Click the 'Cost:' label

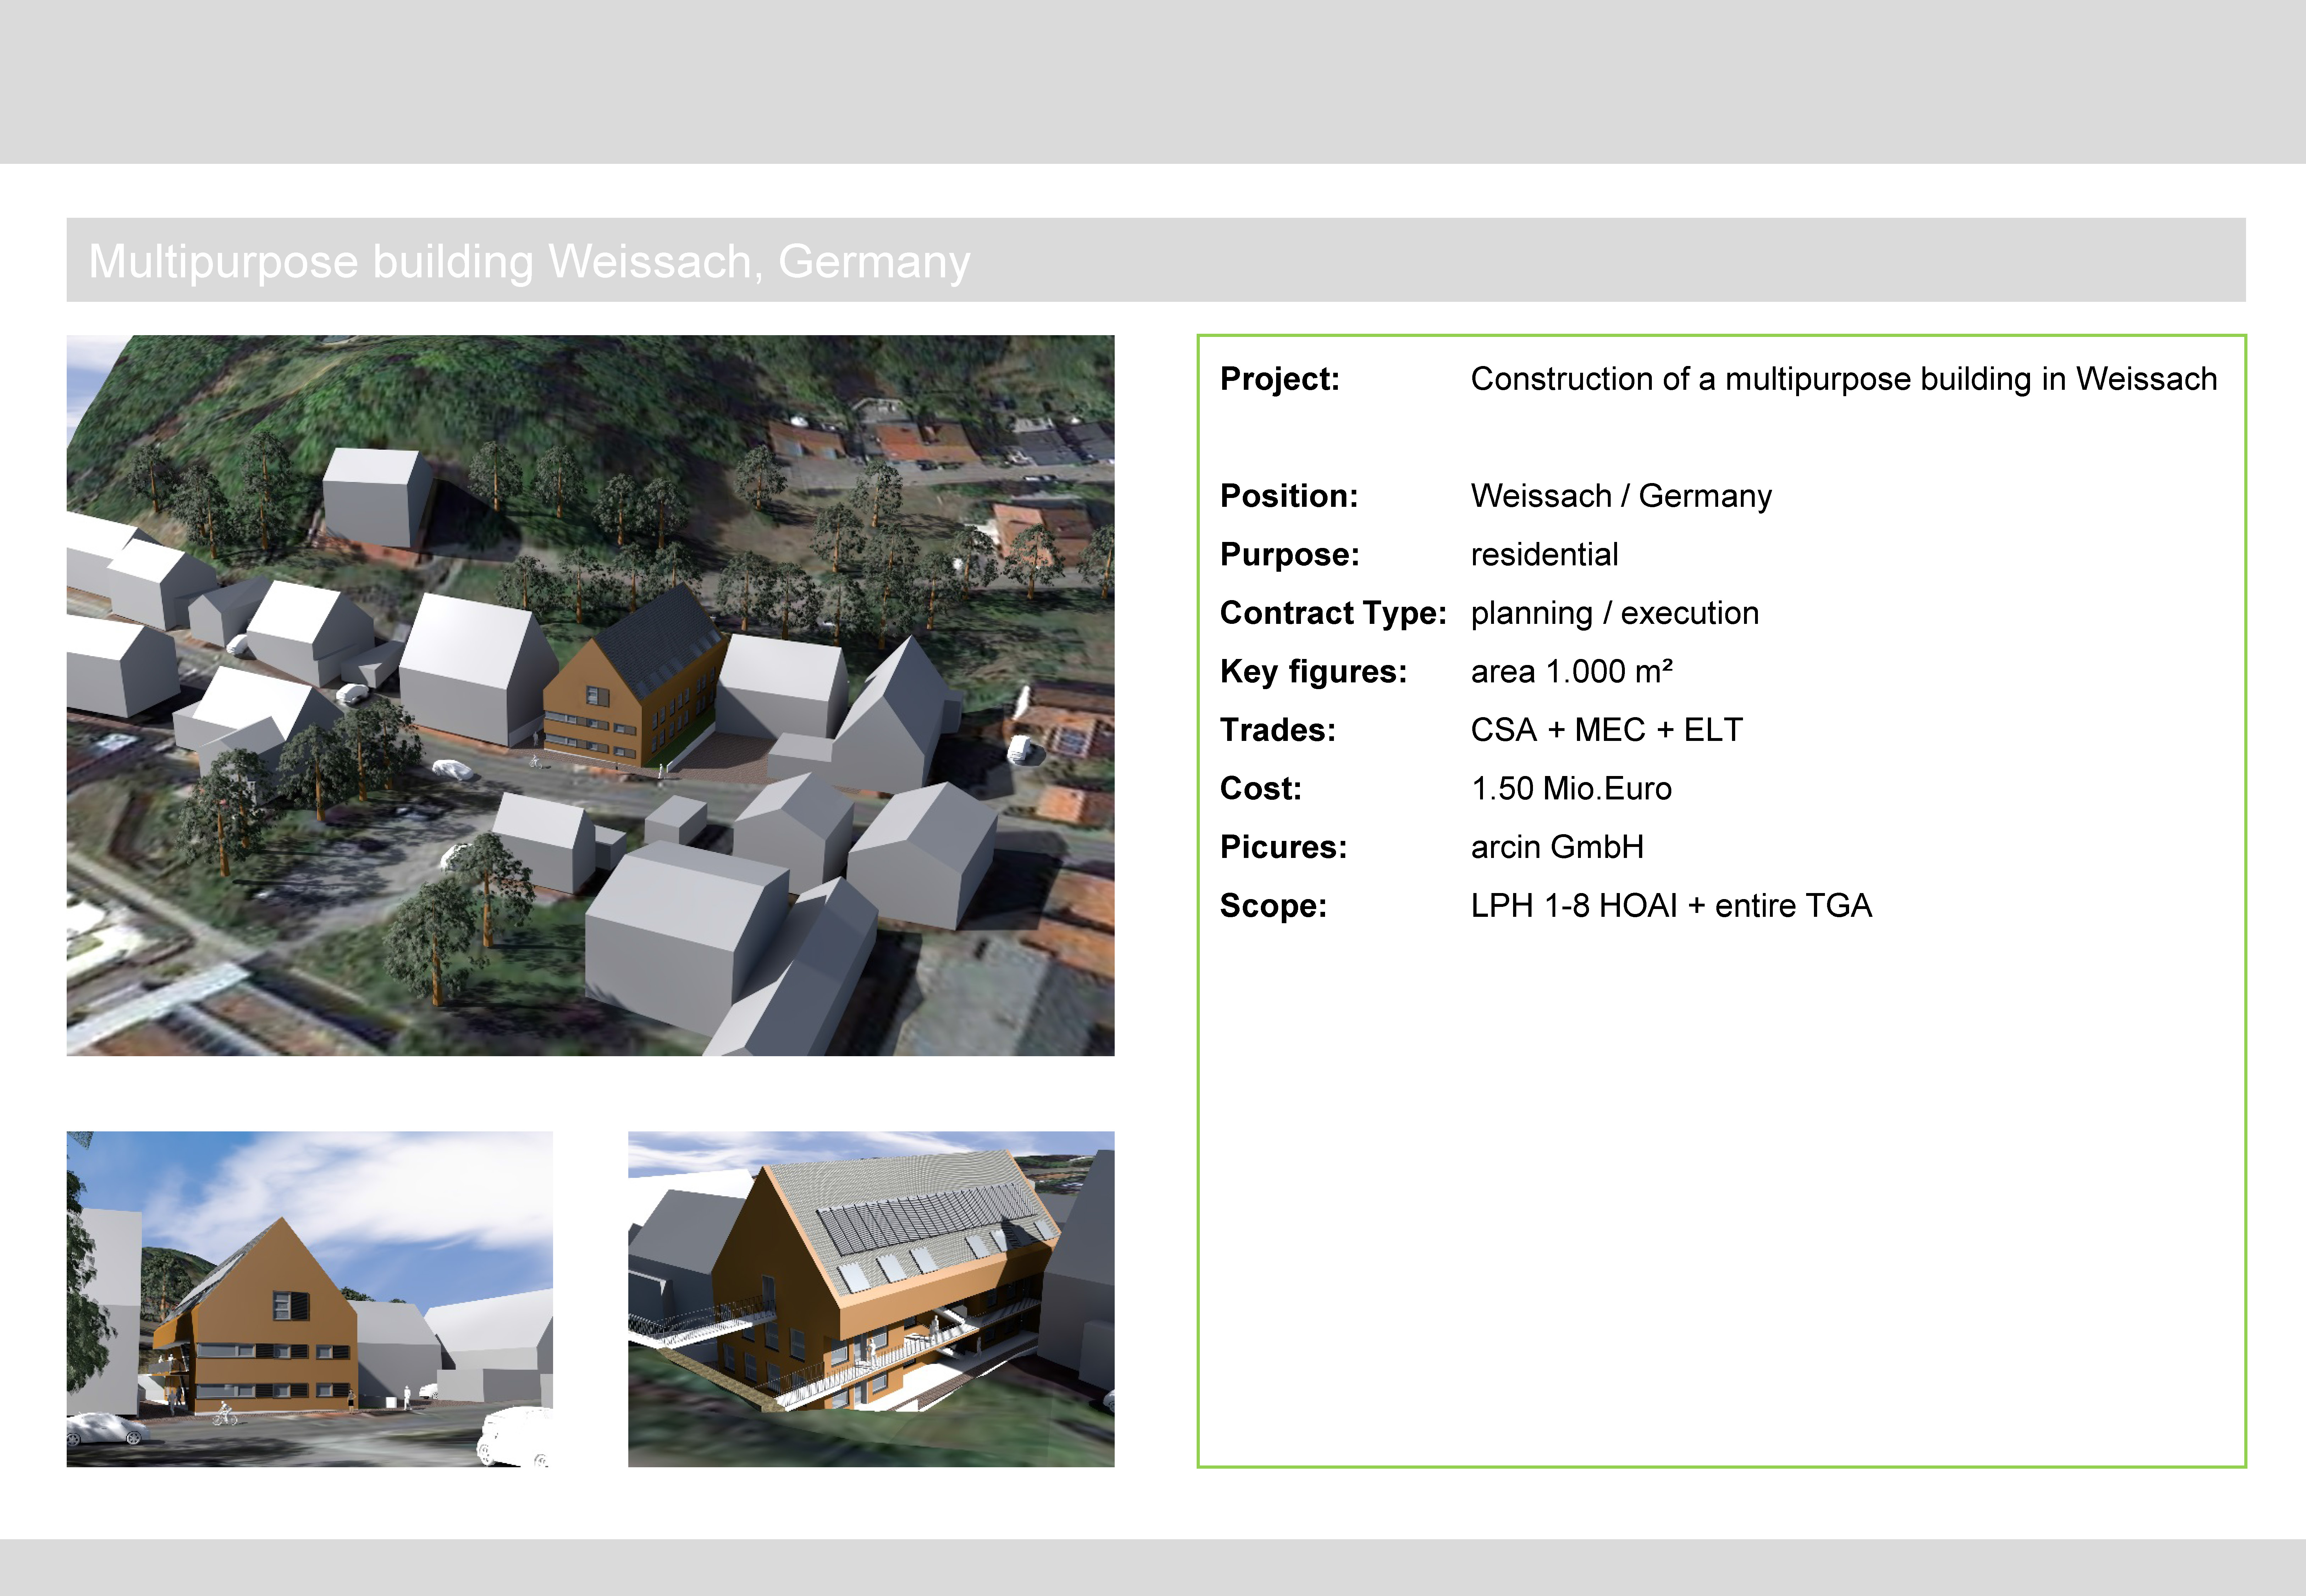(x=1261, y=789)
